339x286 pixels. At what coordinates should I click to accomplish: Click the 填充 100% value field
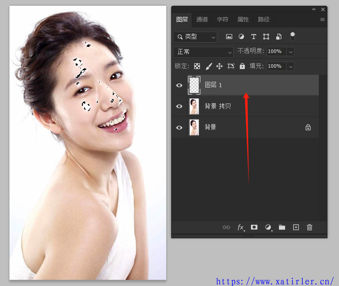(x=276, y=66)
